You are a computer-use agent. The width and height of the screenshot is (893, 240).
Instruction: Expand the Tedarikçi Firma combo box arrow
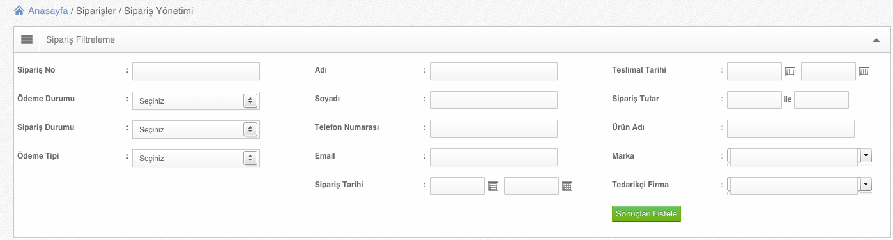866,184
